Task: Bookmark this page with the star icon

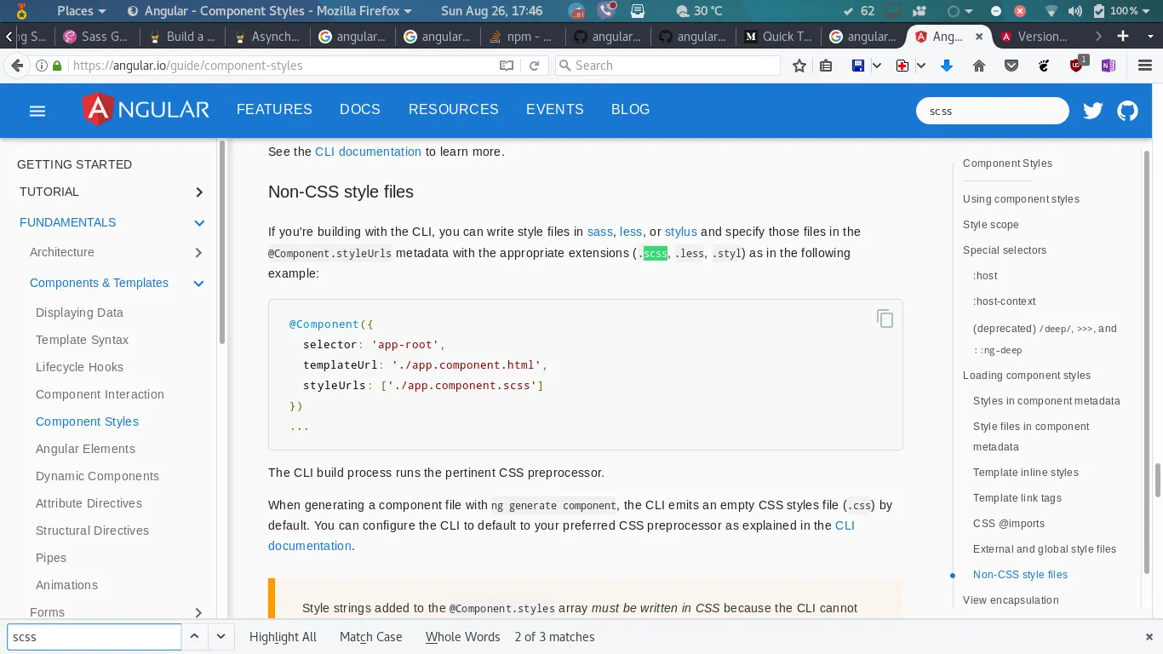Action: point(799,66)
